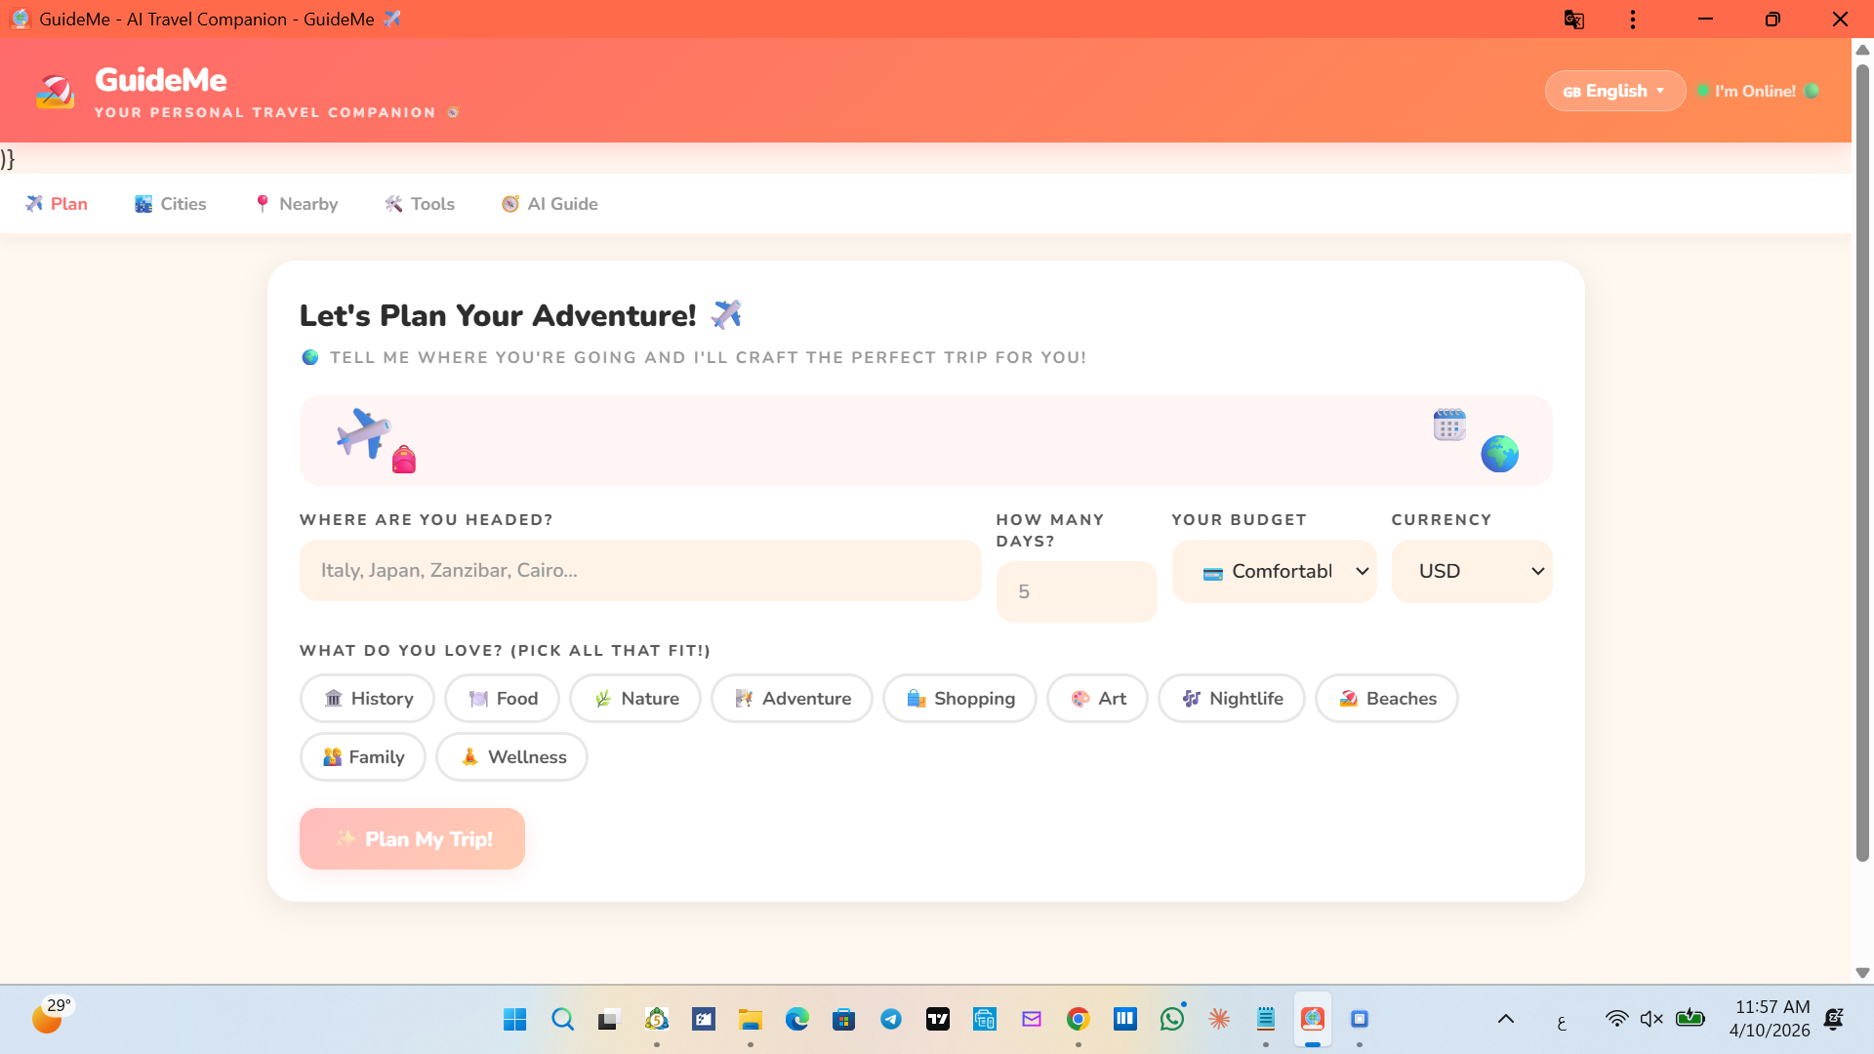Open Tools using the wrench icon

(393, 203)
